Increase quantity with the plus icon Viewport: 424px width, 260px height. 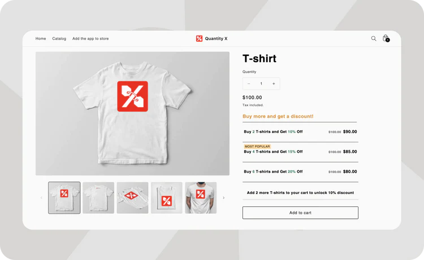pyautogui.click(x=274, y=83)
